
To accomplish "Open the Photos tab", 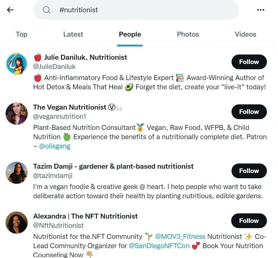I will pos(188,34).
